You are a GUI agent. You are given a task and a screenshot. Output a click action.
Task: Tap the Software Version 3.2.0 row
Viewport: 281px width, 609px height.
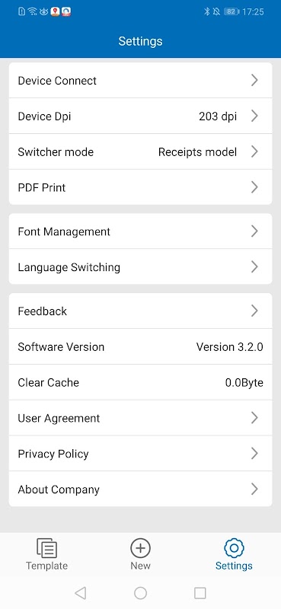(x=140, y=347)
